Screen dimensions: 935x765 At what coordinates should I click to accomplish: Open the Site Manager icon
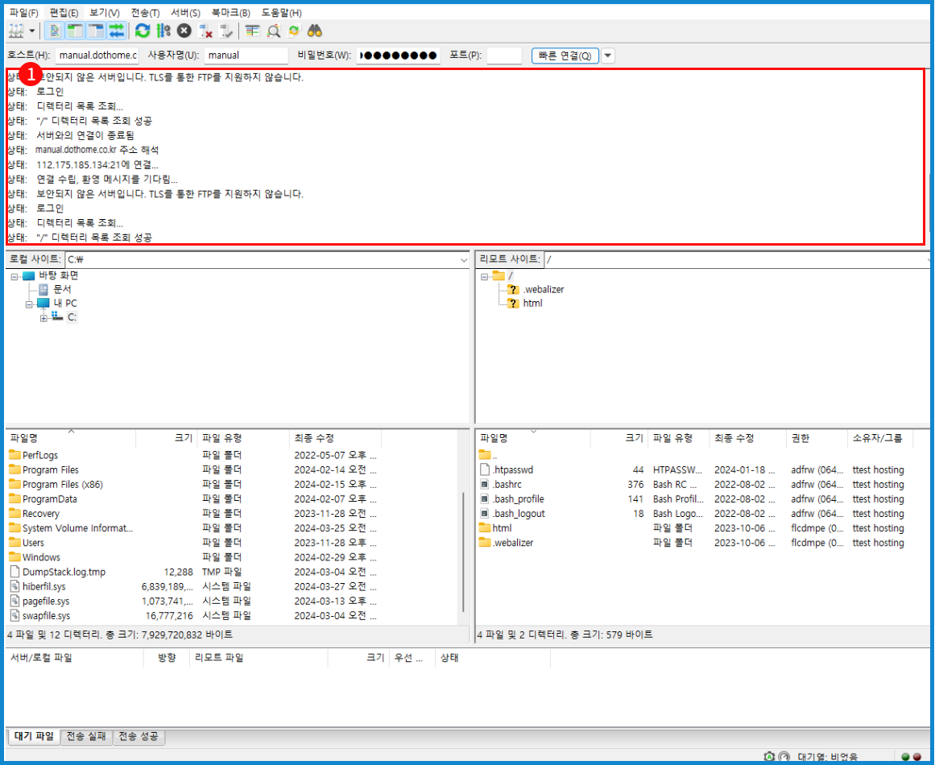pyautogui.click(x=16, y=31)
